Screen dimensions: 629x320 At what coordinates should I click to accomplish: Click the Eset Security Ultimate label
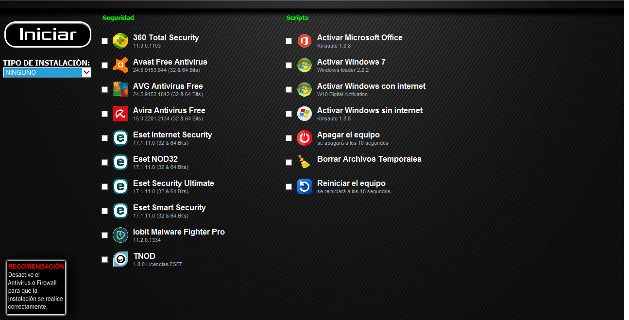click(173, 183)
